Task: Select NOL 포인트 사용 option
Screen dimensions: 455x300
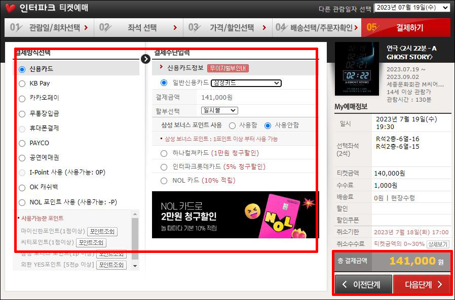Action: pyautogui.click(x=22, y=202)
